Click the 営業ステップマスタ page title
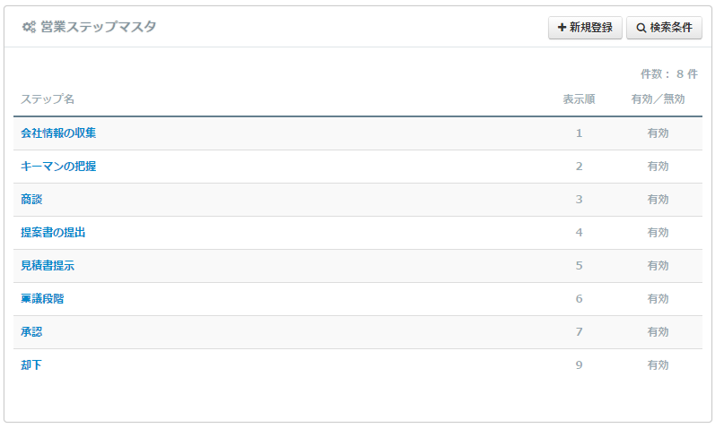715x428 pixels. (98, 28)
